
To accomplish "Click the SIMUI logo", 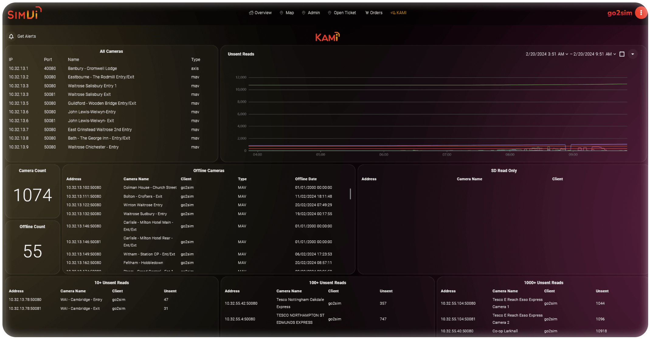I will tap(24, 13).
